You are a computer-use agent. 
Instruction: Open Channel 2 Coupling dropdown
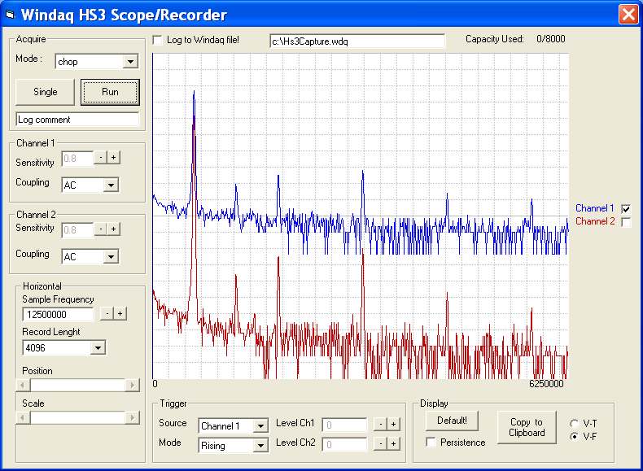click(x=111, y=257)
